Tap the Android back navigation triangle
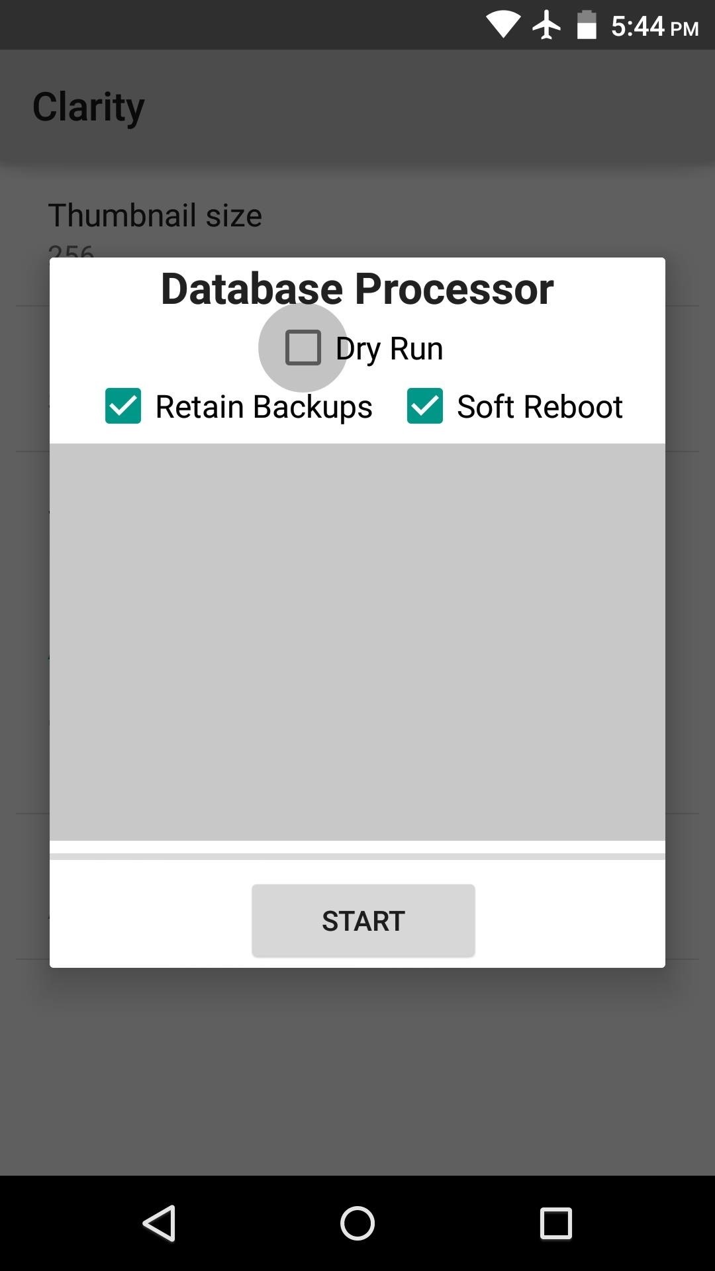Screen dimensions: 715x1271 [x=160, y=1223]
